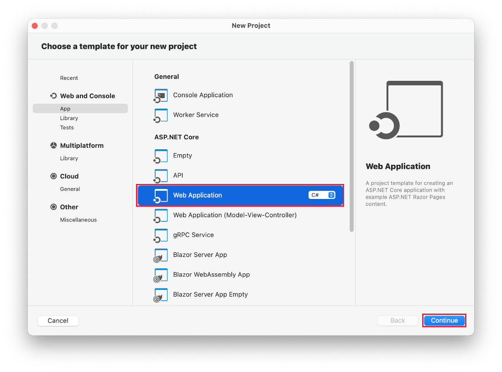
Task: Select the Recent templates section
Action: pyautogui.click(x=69, y=78)
